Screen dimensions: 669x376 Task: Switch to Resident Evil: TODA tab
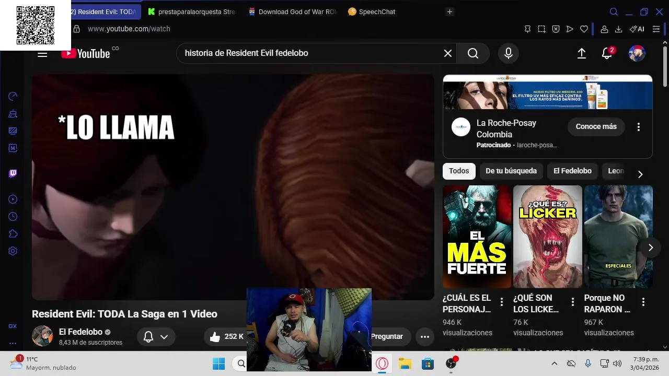pyautogui.click(x=106, y=11)
